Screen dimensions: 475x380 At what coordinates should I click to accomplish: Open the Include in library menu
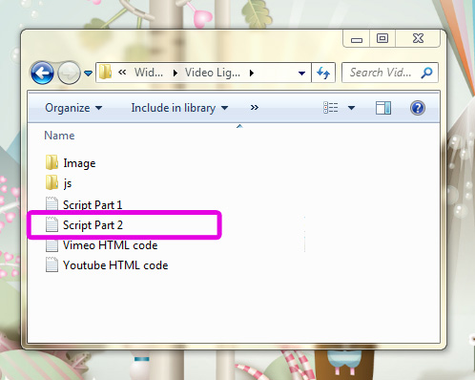[179, 108]
